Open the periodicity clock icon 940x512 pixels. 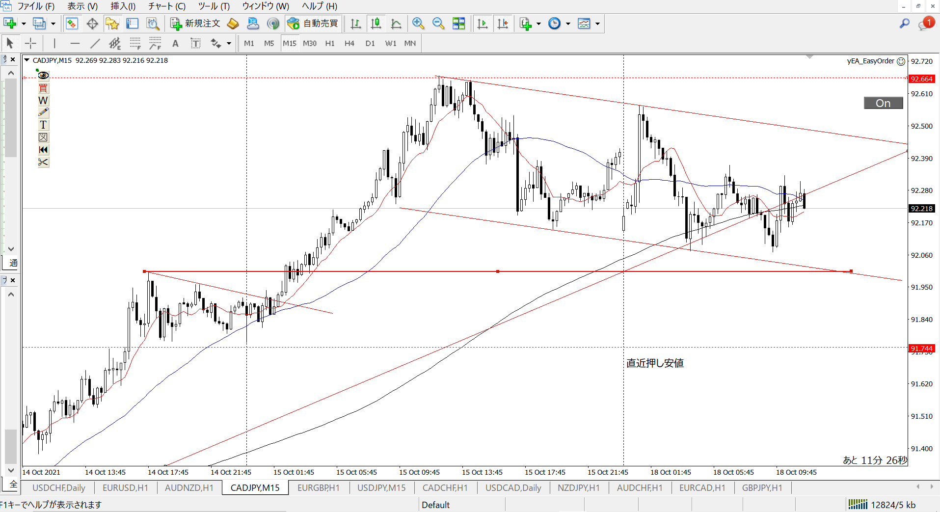coord(554,23)
